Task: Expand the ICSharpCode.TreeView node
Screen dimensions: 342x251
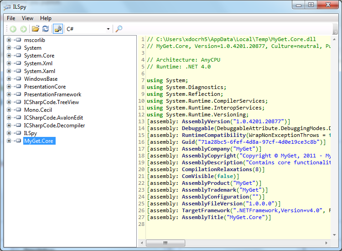Action: pyautogui.click(x=9, y=102)
